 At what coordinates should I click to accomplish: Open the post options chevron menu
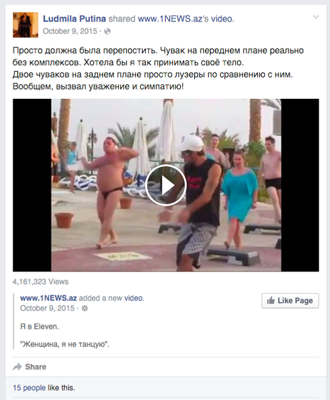pyautogui.click(x=316, y=17)
